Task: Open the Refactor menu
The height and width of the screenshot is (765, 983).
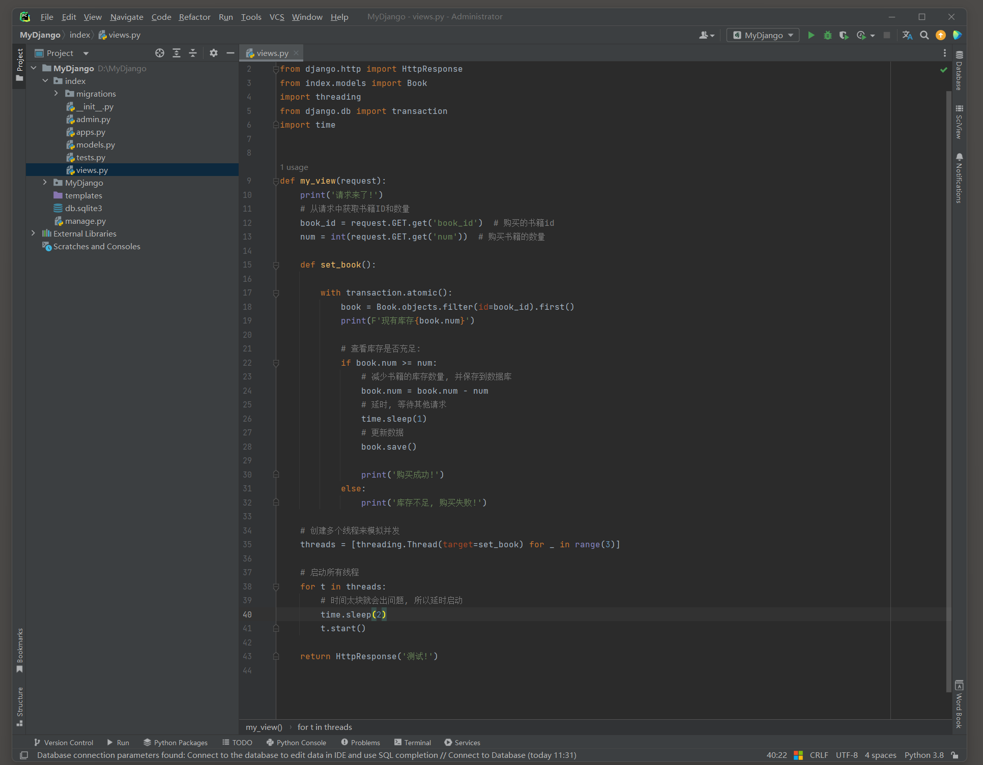Action: click(x=195, y=18)
